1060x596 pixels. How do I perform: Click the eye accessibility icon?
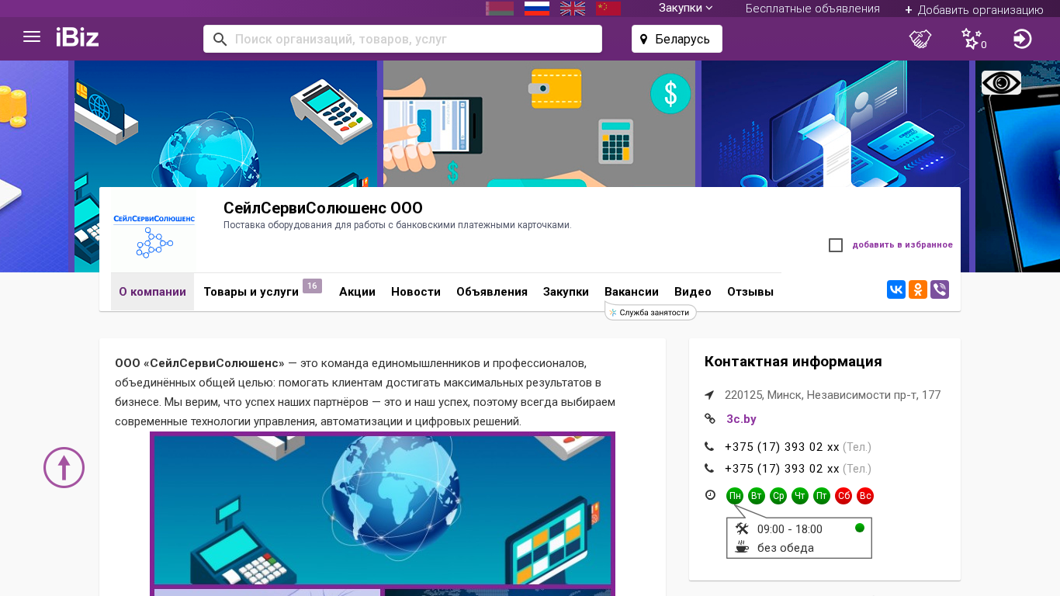pyautogui.click(x=1001, y=82)
